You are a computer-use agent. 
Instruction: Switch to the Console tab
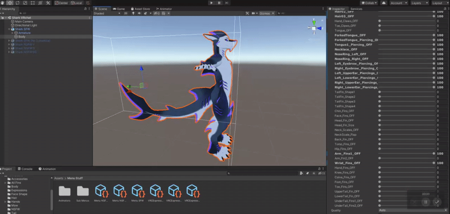click(x=25, y=169)
